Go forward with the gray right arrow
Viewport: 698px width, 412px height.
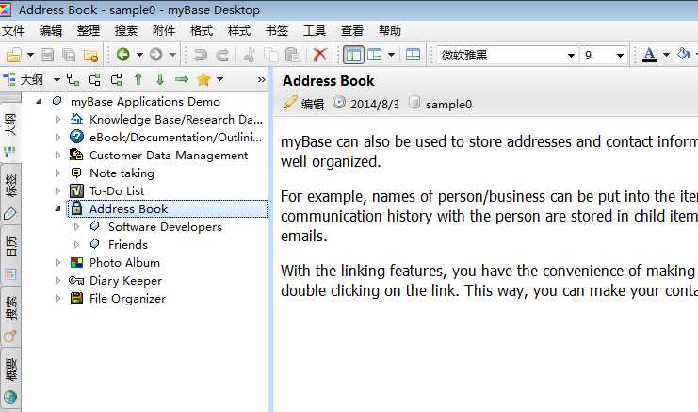click(155, 55)
